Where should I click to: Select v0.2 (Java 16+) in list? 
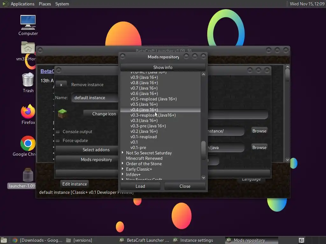pyautogui.click(x=144, y=131)
